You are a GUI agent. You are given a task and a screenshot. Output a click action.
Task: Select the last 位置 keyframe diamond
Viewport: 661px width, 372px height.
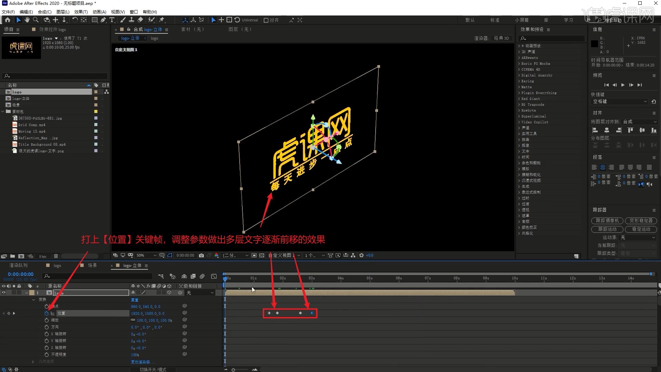tap(312, 313)
